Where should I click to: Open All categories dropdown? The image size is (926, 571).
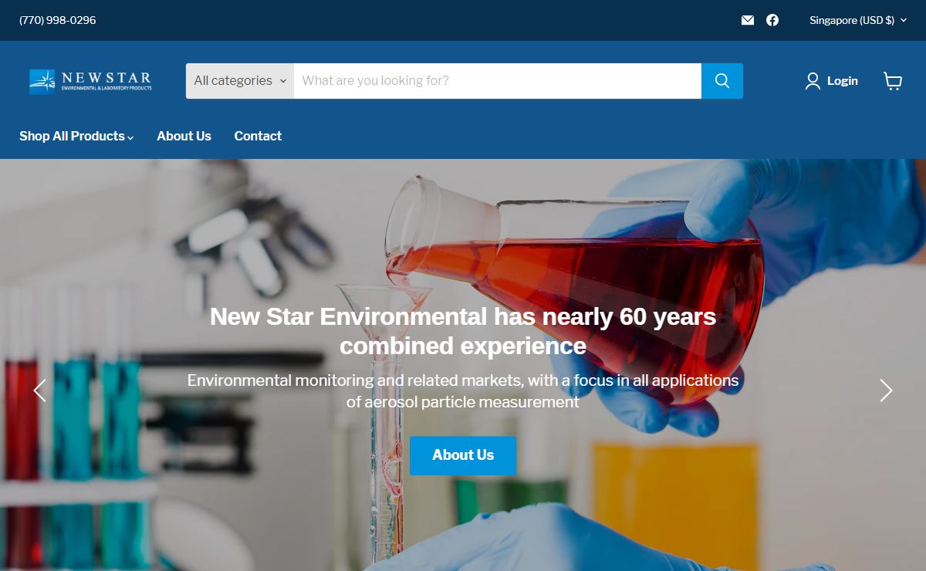[x=240, y=81]
